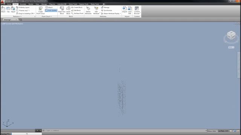The height and width of the screenshot is (135, 241).
Task: Open the Express Tools ribbon tab
Action: 84,4
